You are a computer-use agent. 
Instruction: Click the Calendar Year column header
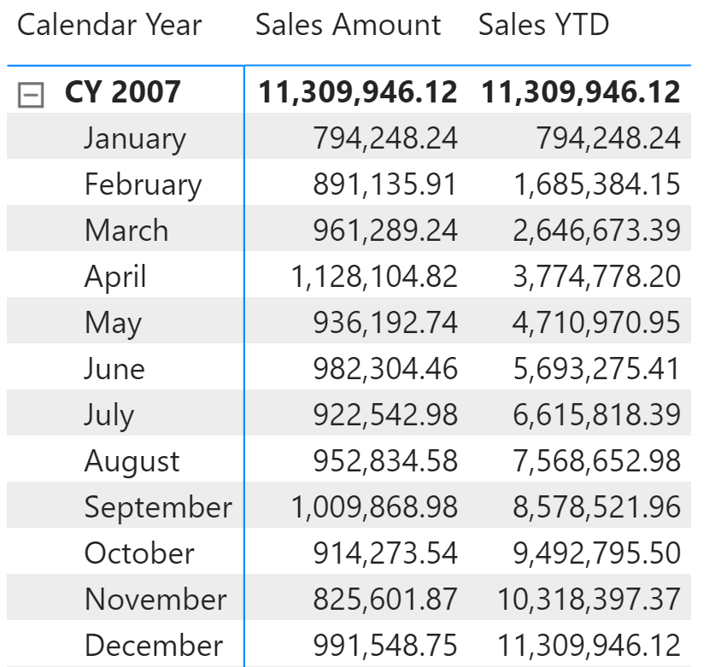pos(109,25)
